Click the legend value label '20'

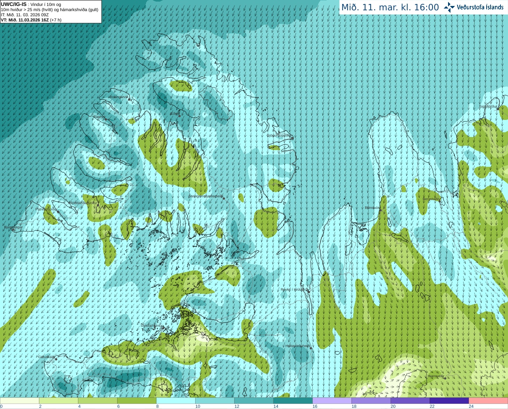(393, 406)
